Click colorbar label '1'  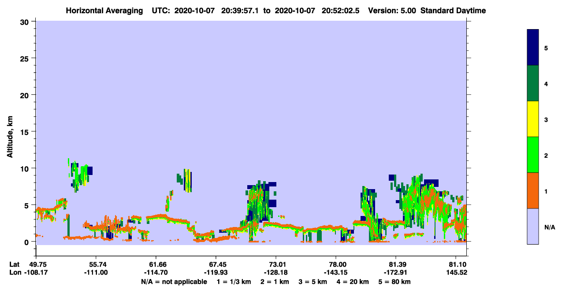(x=546, y=191)
